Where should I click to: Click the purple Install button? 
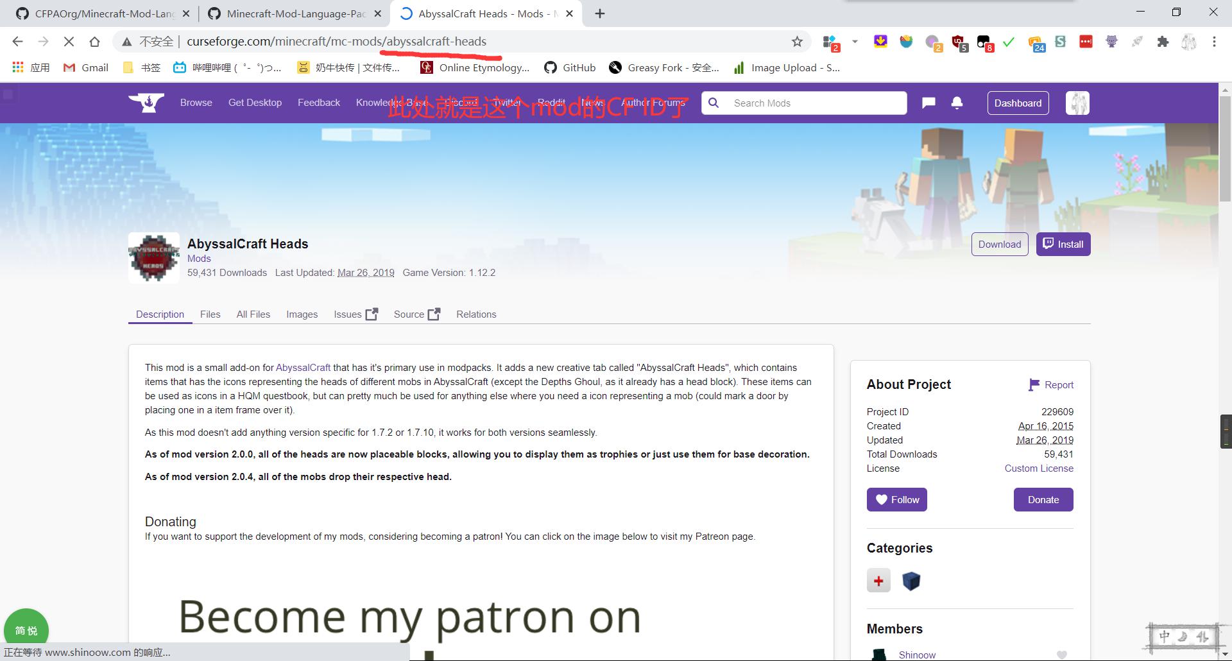(1063, 245)
